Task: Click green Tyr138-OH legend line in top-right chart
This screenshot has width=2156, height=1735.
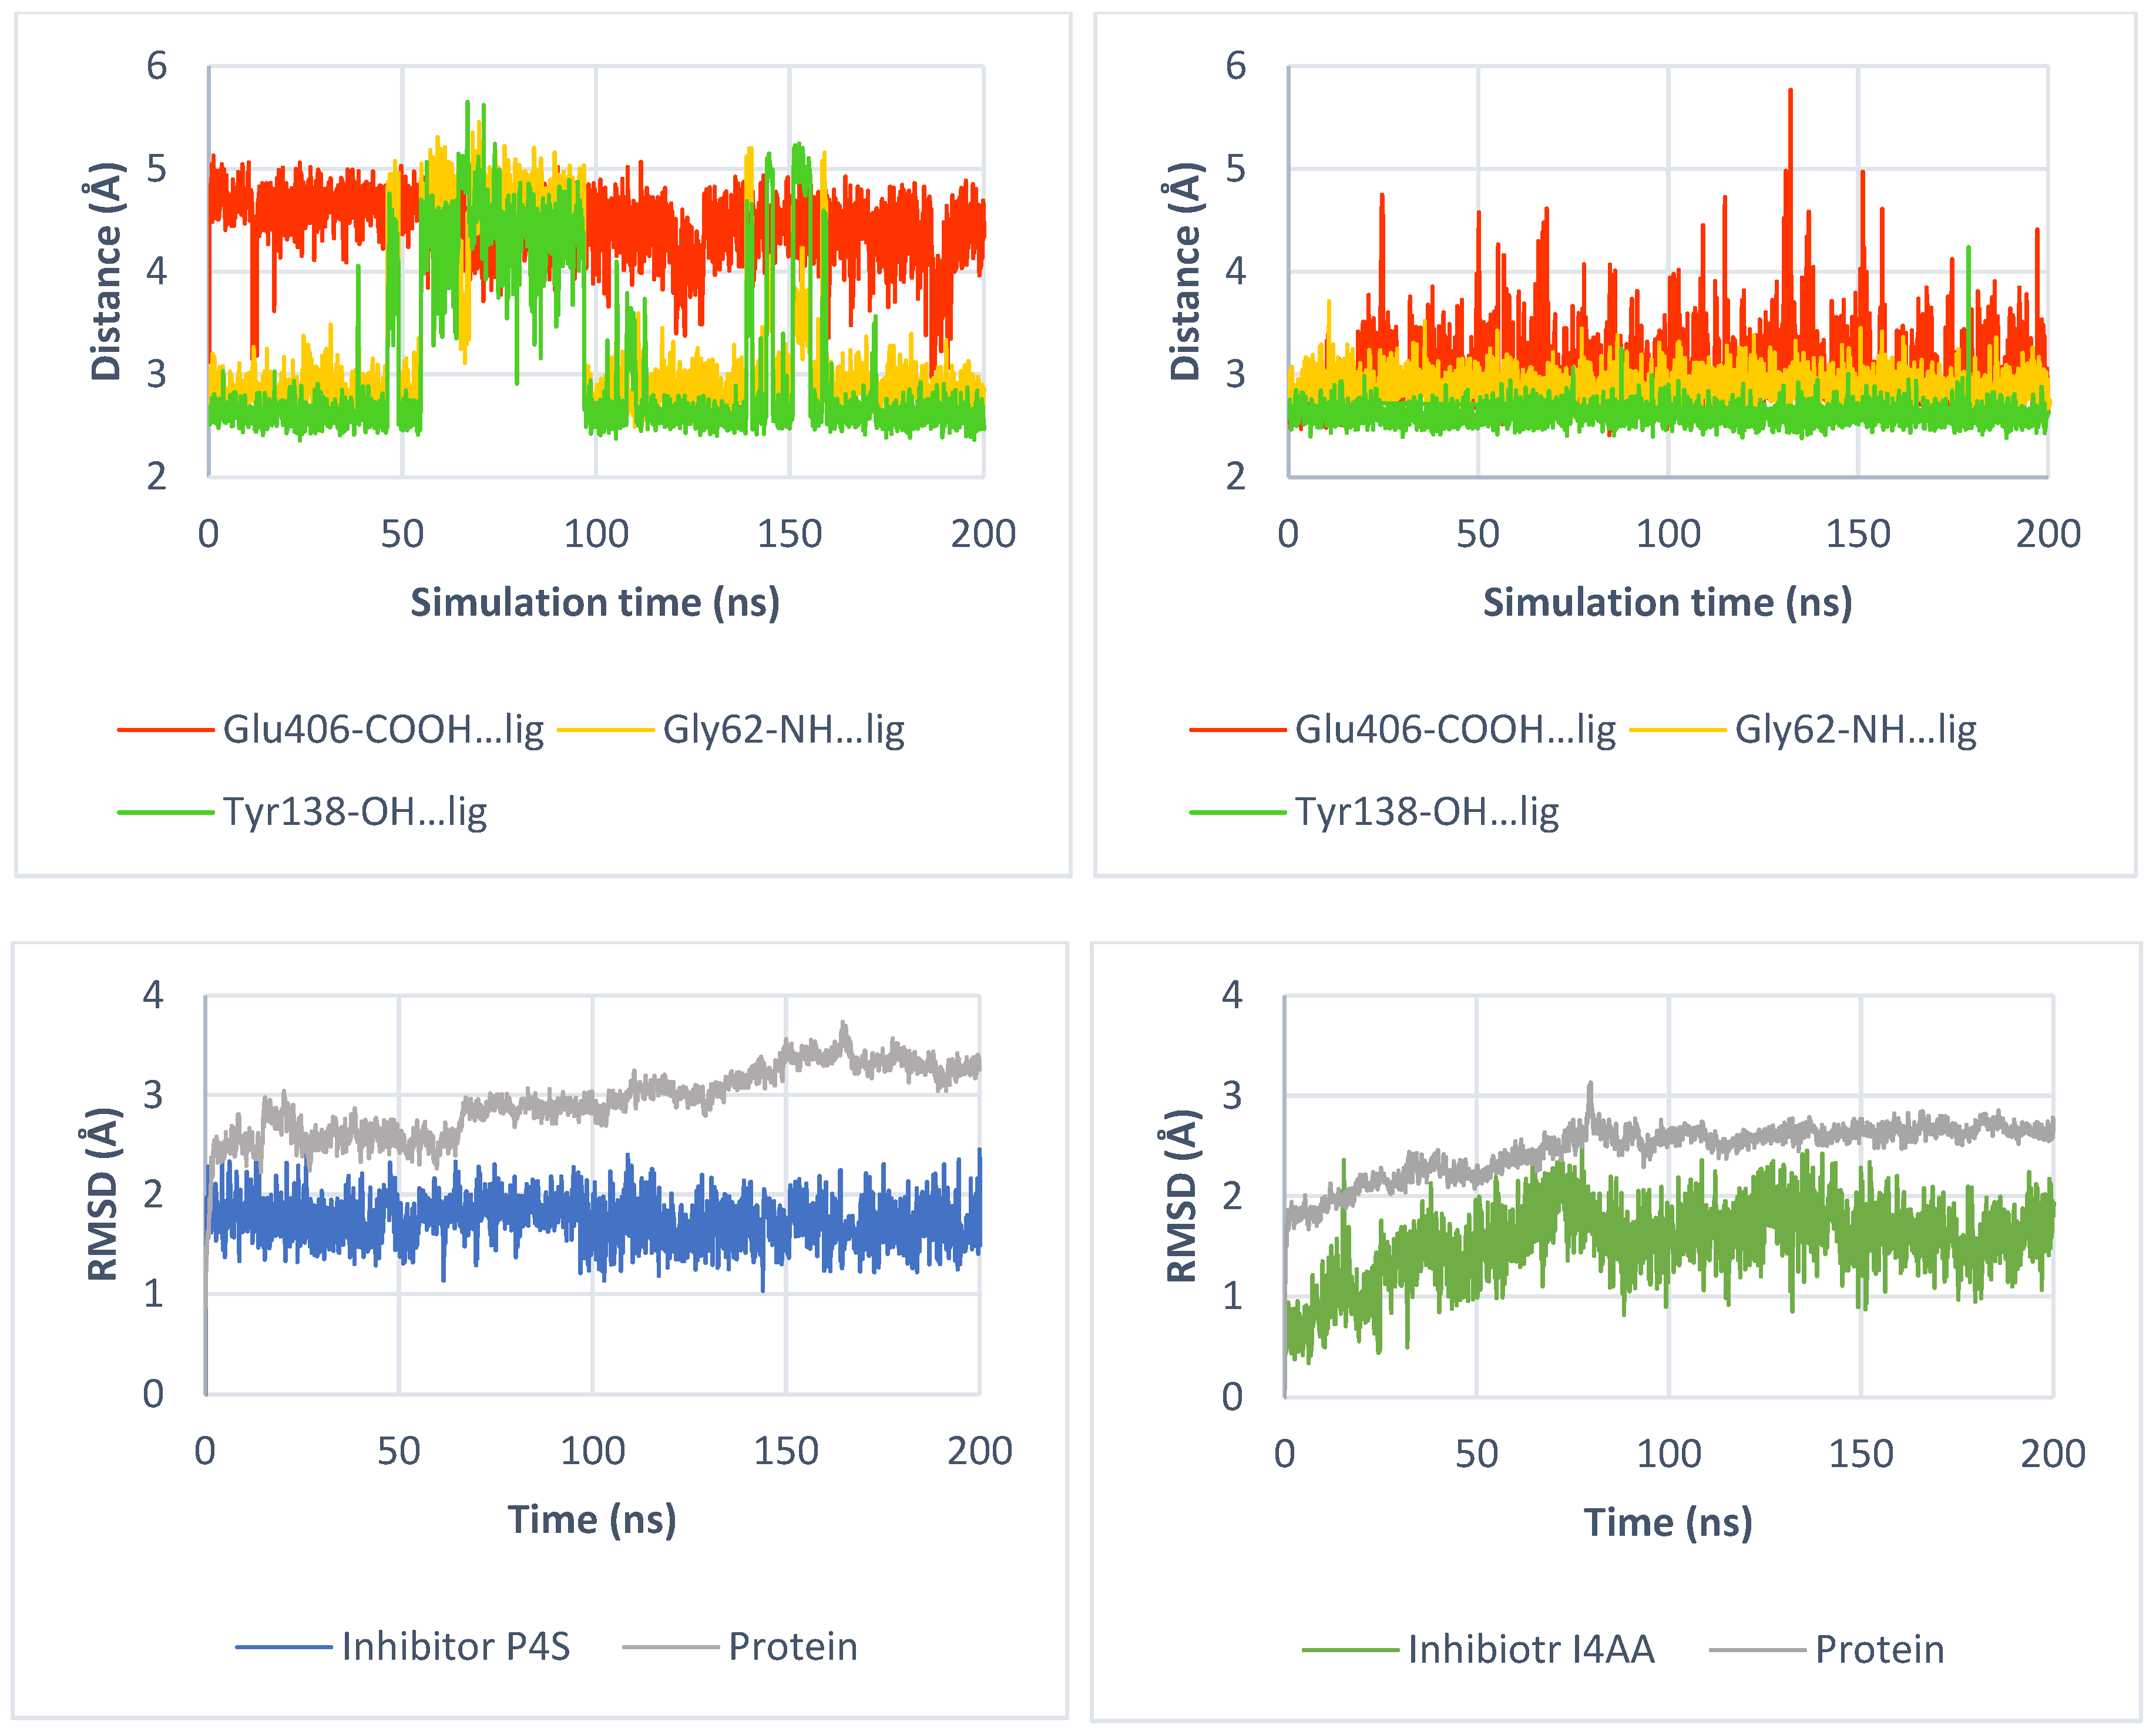Action: [x=1237, y=812]
